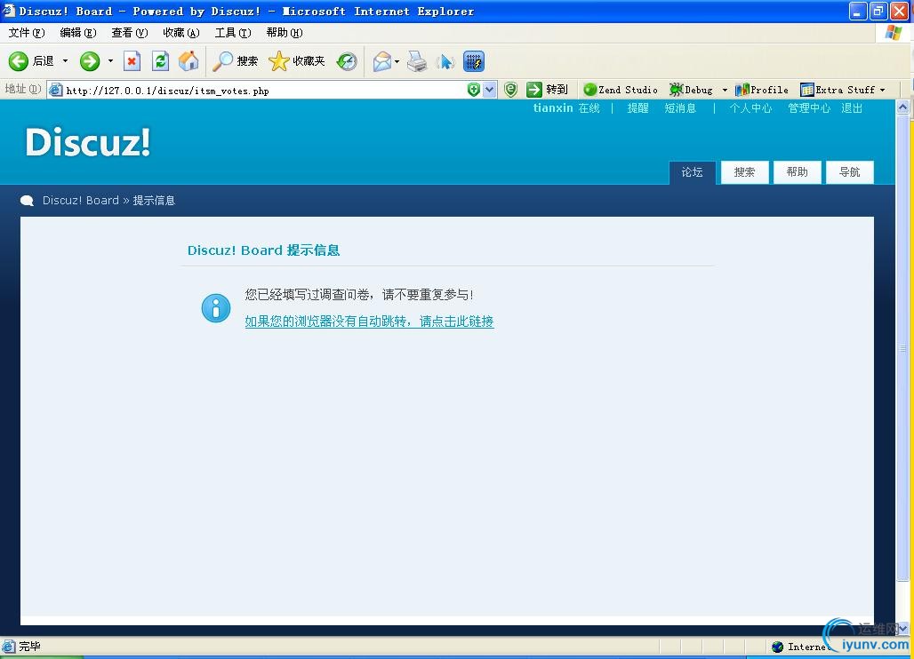914x659 pixels.
Task: Click the scrollbar up arrow
Action: pyautogui.click(x=903, y=107)
